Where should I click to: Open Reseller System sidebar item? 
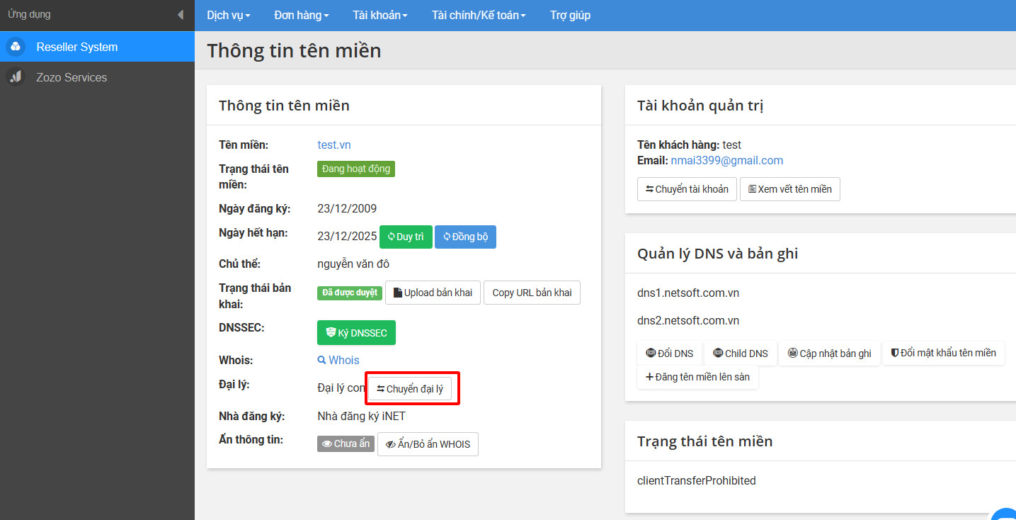(x=97, y=47)
